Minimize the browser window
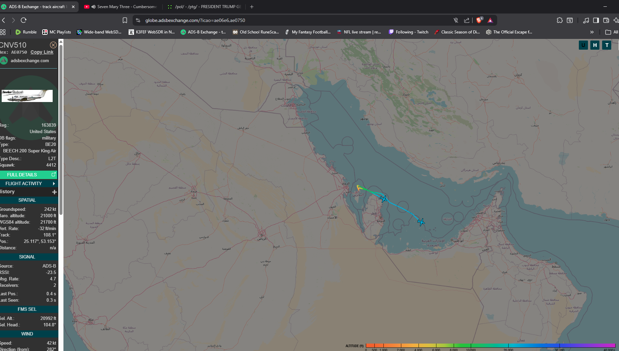This screenshot has width=619, height=351. click(x=605, y=6)
